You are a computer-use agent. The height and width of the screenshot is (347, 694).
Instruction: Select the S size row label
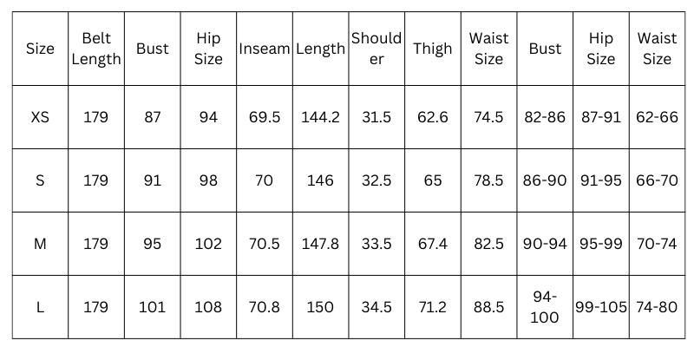tap(40, 180)
